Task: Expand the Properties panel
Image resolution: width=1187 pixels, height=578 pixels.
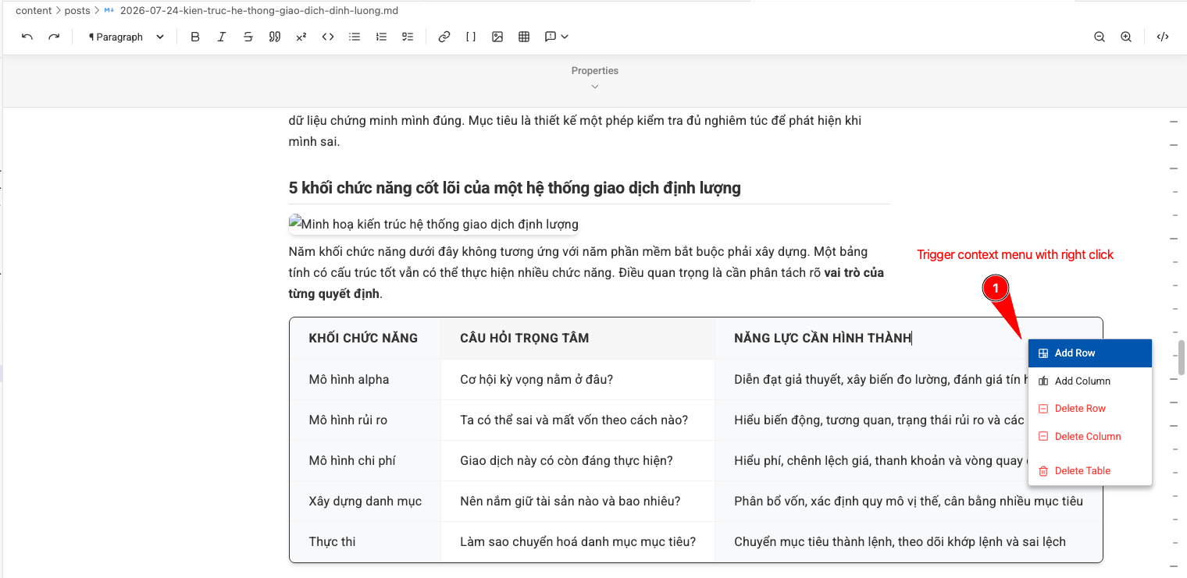Action: click(x=595, y=78)
